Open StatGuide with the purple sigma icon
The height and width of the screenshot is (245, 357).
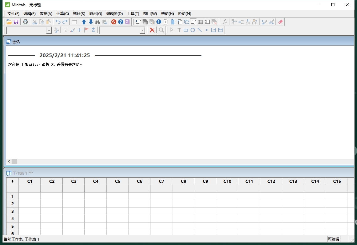click(x=128, y=22)
